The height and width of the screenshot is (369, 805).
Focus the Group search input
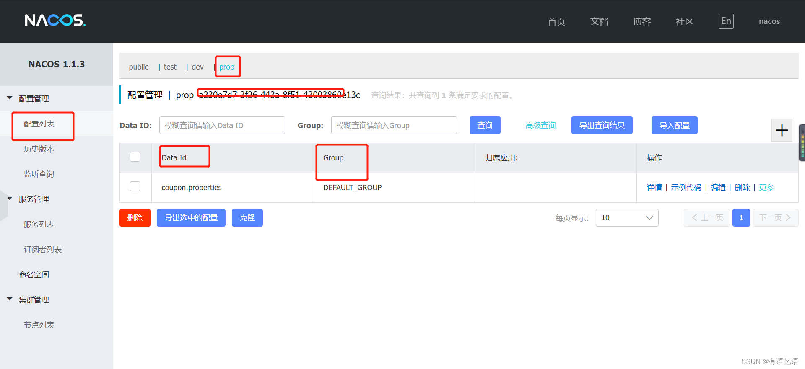click(394, 125)
